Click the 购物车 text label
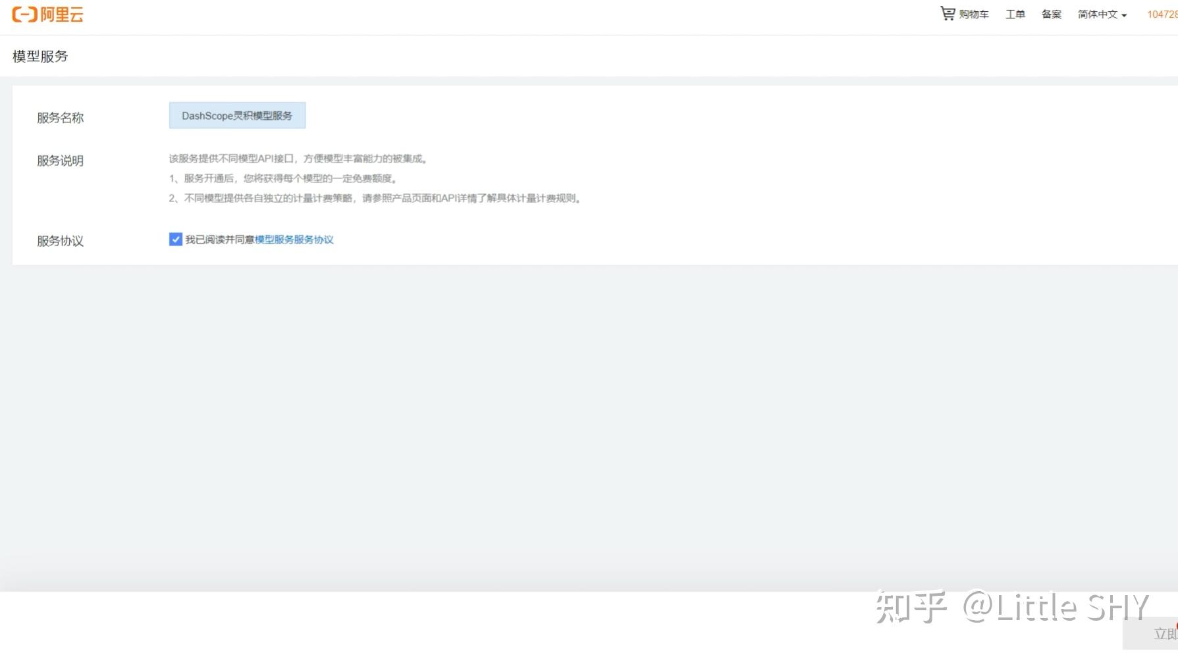Viewport: 1178px width, 655px height. tap(974, 14)
